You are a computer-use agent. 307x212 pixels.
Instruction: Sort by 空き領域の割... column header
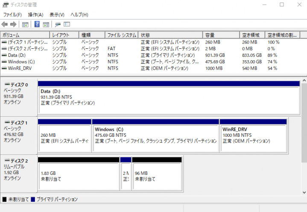click(x=282, y=35)
